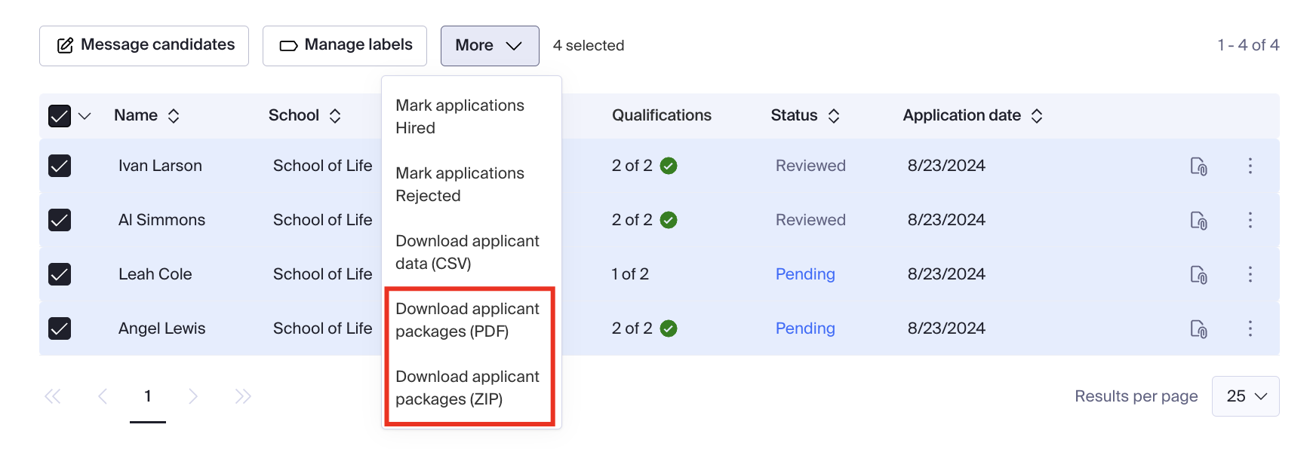Open kebab menu for Ivan Larson row

[1250, 166]
